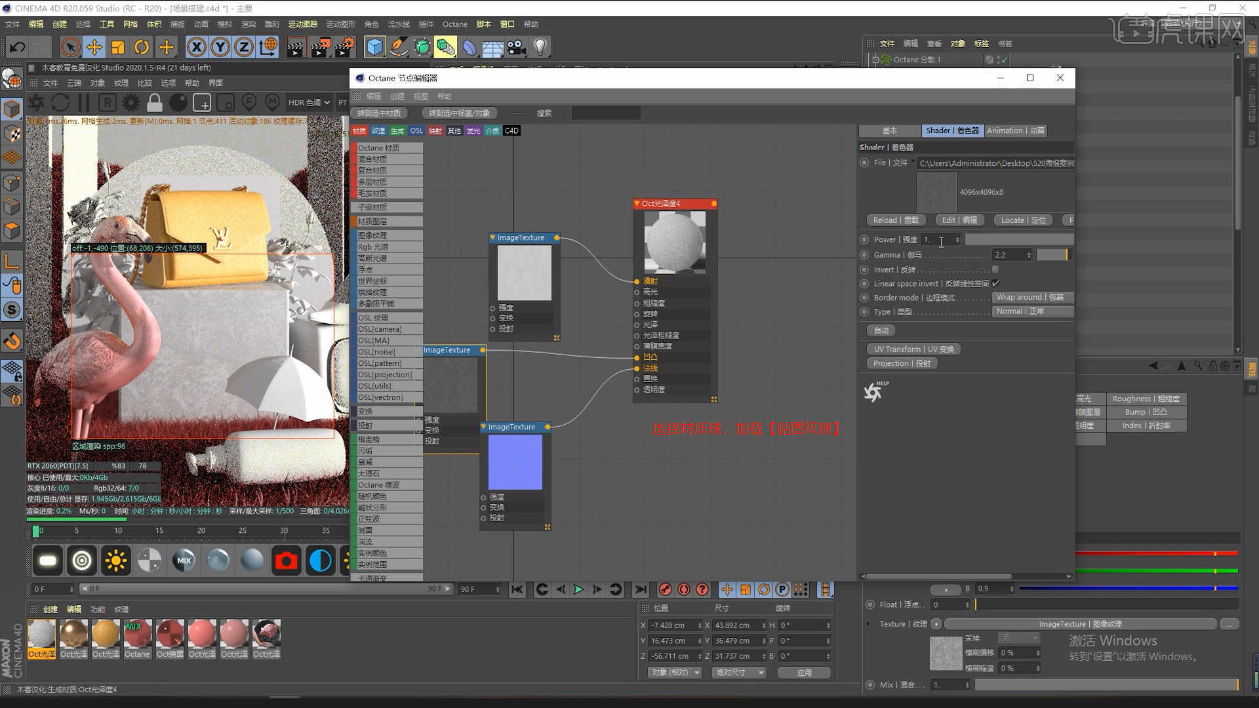
Task: Click the Camera object icon
Action: (517, 47)
